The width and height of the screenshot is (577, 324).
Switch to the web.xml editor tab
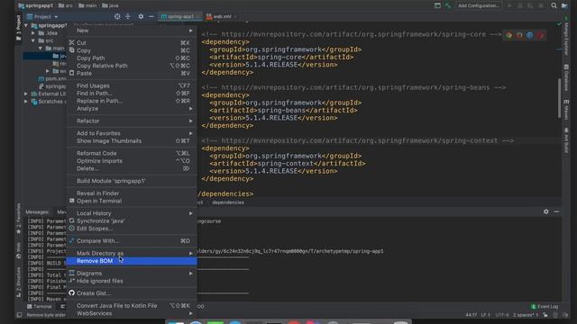221,16
